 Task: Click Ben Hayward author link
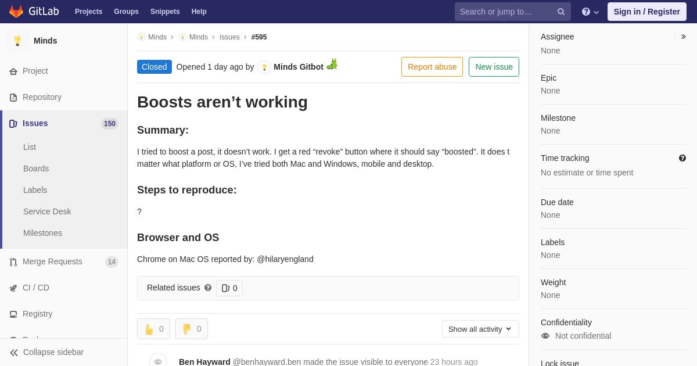coord(204,362)
